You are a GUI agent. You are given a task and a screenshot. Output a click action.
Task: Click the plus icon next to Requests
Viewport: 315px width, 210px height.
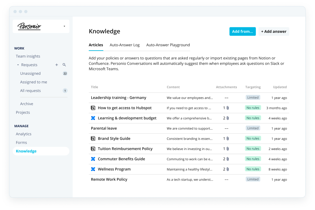(57, 65)
